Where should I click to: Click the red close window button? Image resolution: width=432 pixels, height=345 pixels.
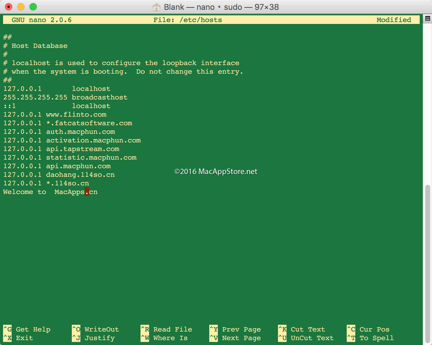click(9, 7)
